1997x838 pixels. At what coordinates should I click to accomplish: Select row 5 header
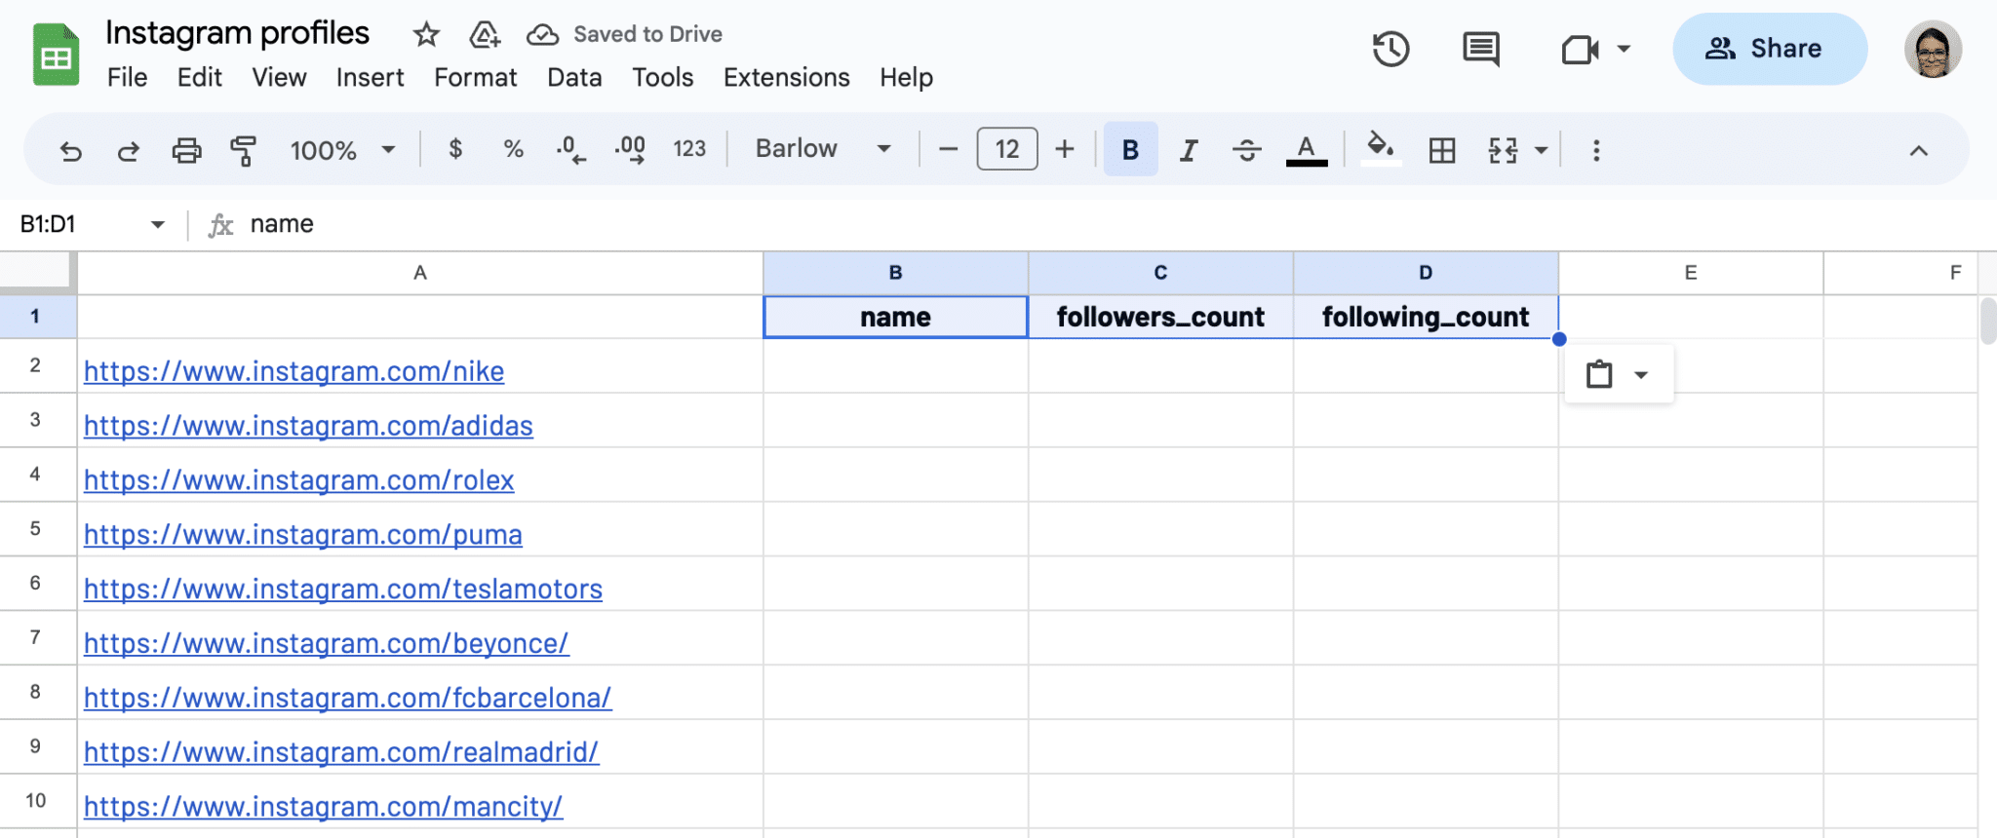pyautogui.click(x=36, y=529)
